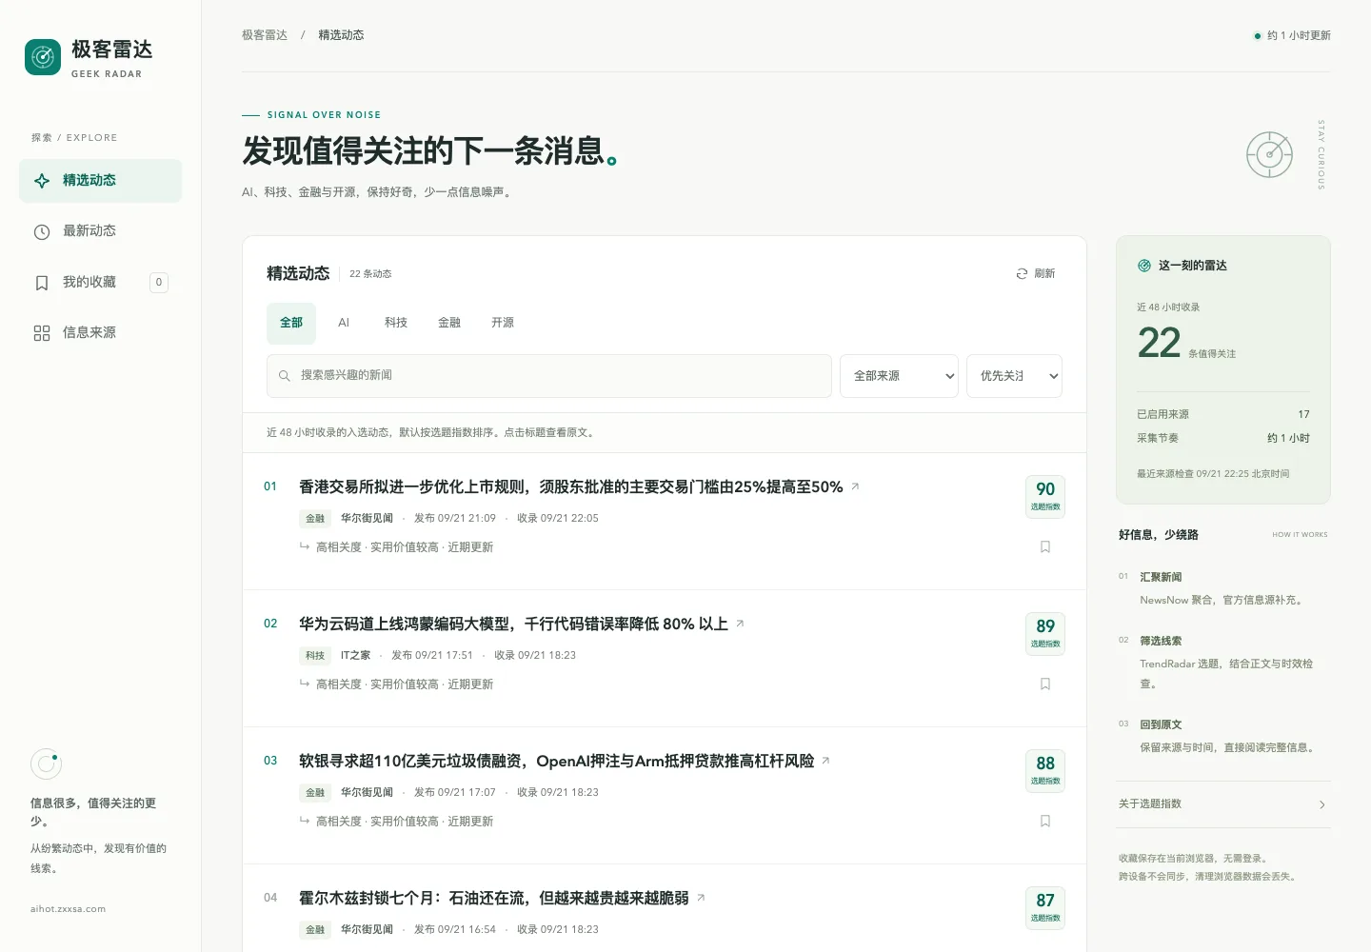Viewport: 1371px width, 952px height.
Task: Click the large 22 count in radar card
Action: [x=1159, y=343]
